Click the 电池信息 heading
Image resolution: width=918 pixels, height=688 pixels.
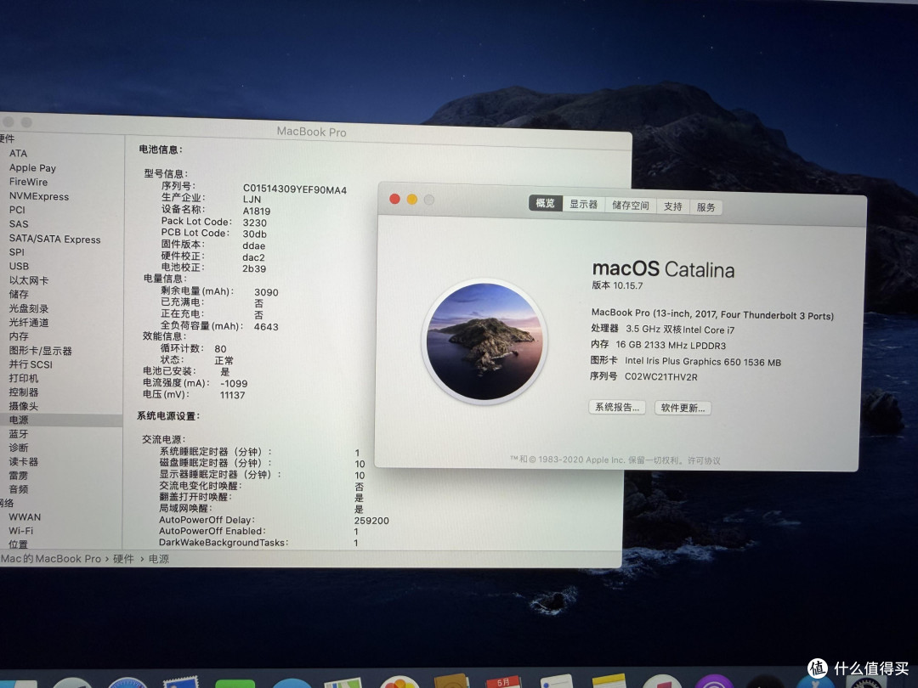point(161,149)
